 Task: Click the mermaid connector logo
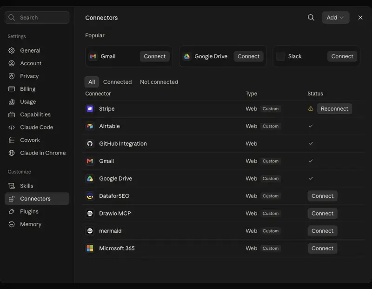90,231
